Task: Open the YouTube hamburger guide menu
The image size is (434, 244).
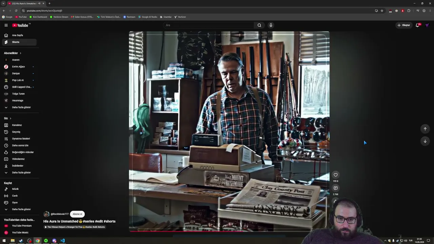Action: click(x=6, y=25)
